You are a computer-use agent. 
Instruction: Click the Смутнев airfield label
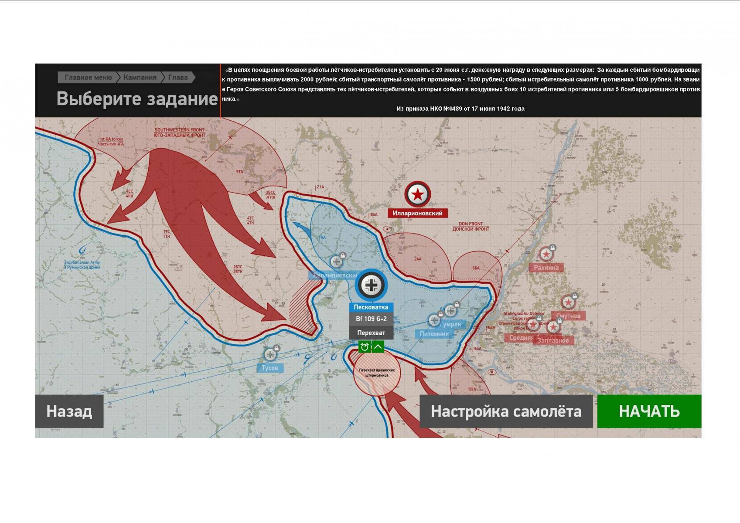[x=568, y=316]
